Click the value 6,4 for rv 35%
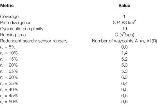157x107 pixels. (x=124, y=83)
